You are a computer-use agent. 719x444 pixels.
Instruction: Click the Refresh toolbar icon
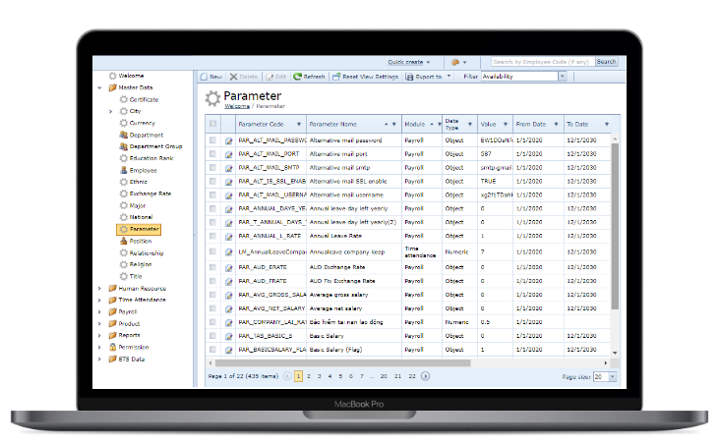pos(297,77)
